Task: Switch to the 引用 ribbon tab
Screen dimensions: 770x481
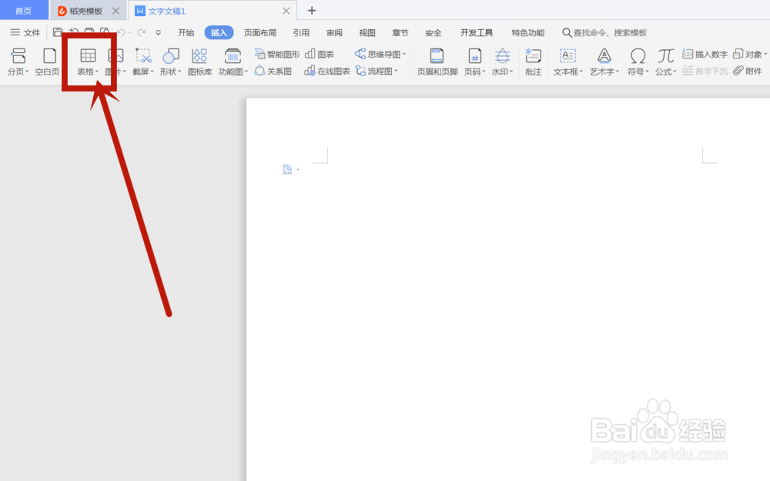Action: point(301,32)
